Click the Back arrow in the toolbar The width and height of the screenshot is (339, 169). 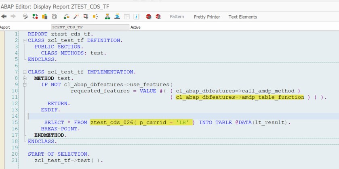tap(4, 17)
